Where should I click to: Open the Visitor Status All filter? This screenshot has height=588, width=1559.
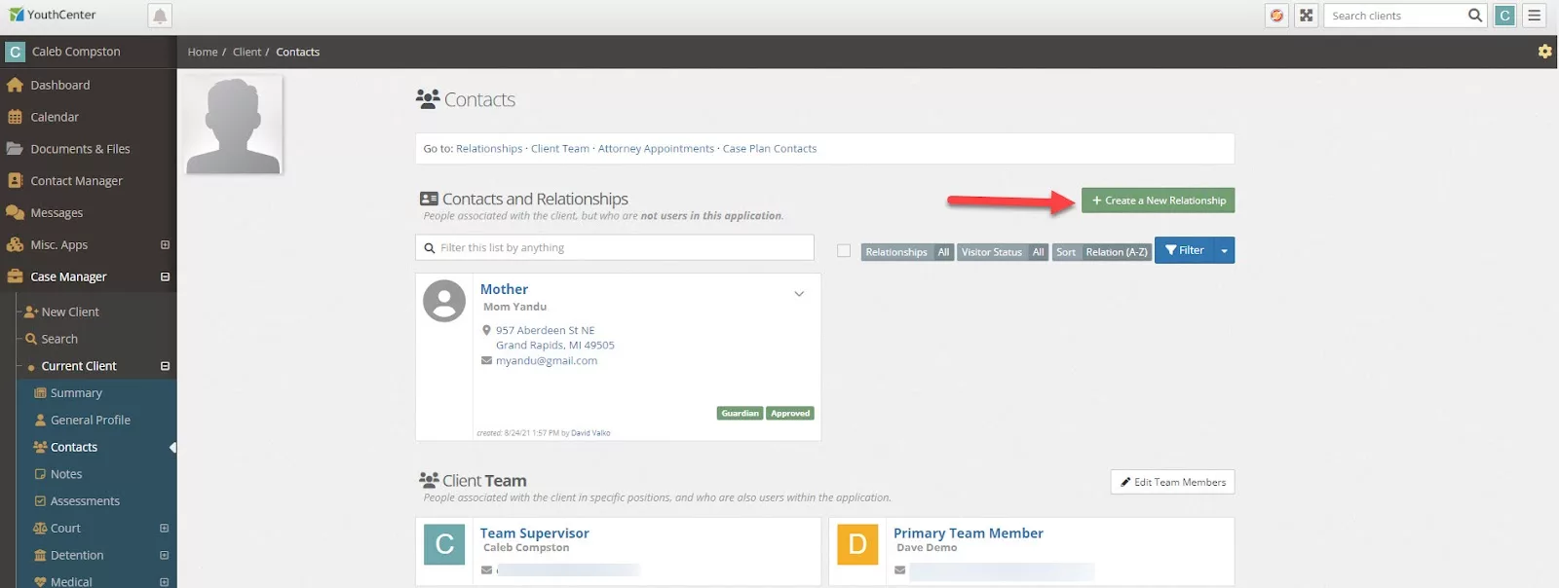[1003, 252]
